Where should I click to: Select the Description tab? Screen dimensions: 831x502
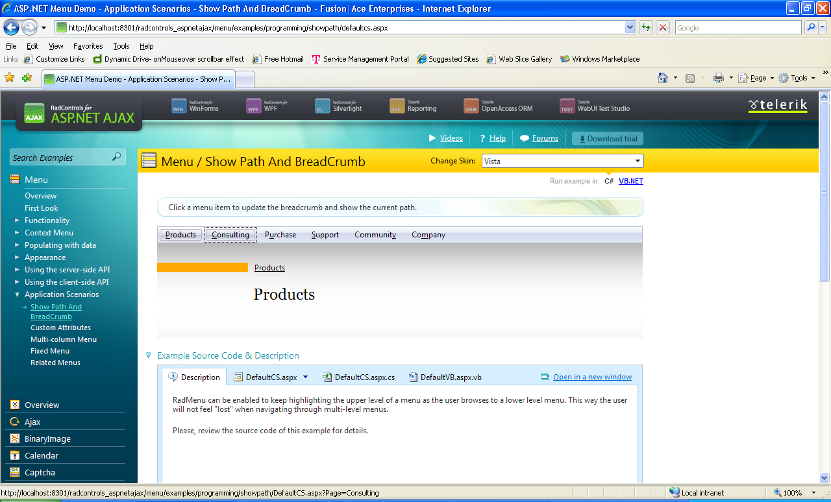[x=194, y=377]
